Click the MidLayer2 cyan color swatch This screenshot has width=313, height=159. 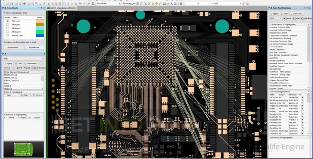[40, 28]
